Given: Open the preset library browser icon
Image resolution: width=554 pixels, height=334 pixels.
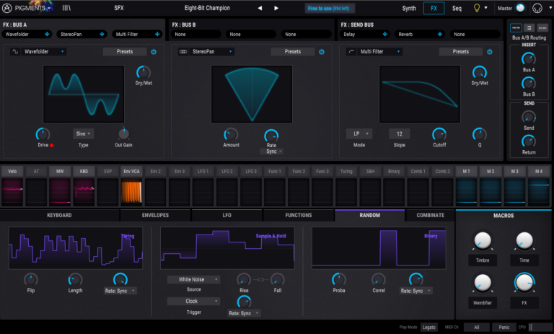Looking at the screenshot, I should (x=66, y=9).
